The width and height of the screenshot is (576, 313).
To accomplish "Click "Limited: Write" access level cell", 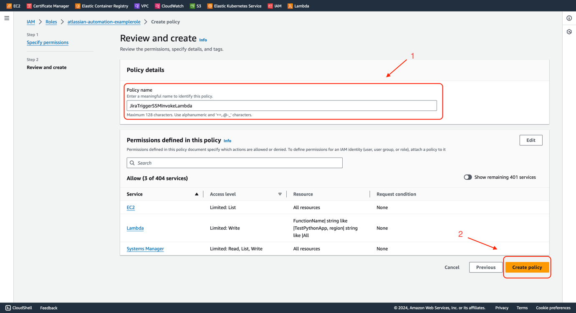I will 225,228.
